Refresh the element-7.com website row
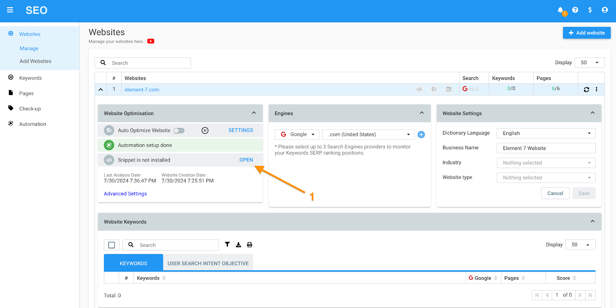The width and height of the screenshot is (616, 308). 586,90
